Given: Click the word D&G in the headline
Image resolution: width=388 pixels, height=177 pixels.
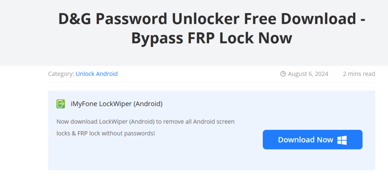Looking at the screenshot, I should 75,19.
